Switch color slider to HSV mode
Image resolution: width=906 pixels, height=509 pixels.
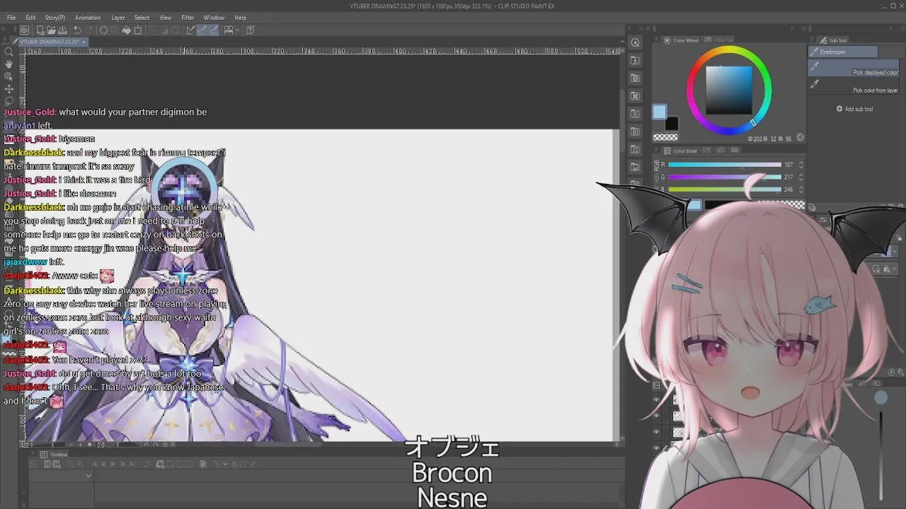(x=657, y=177)
